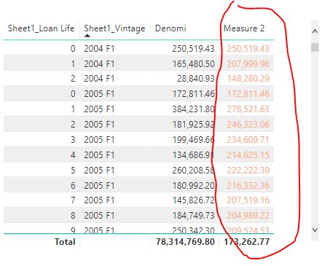Select 2005 F1 vintage in Loan Life 0 row

point(99,94)
